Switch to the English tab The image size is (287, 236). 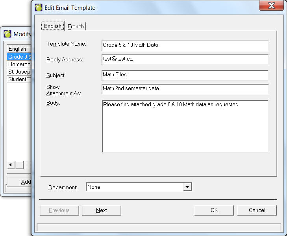(53, 26)
